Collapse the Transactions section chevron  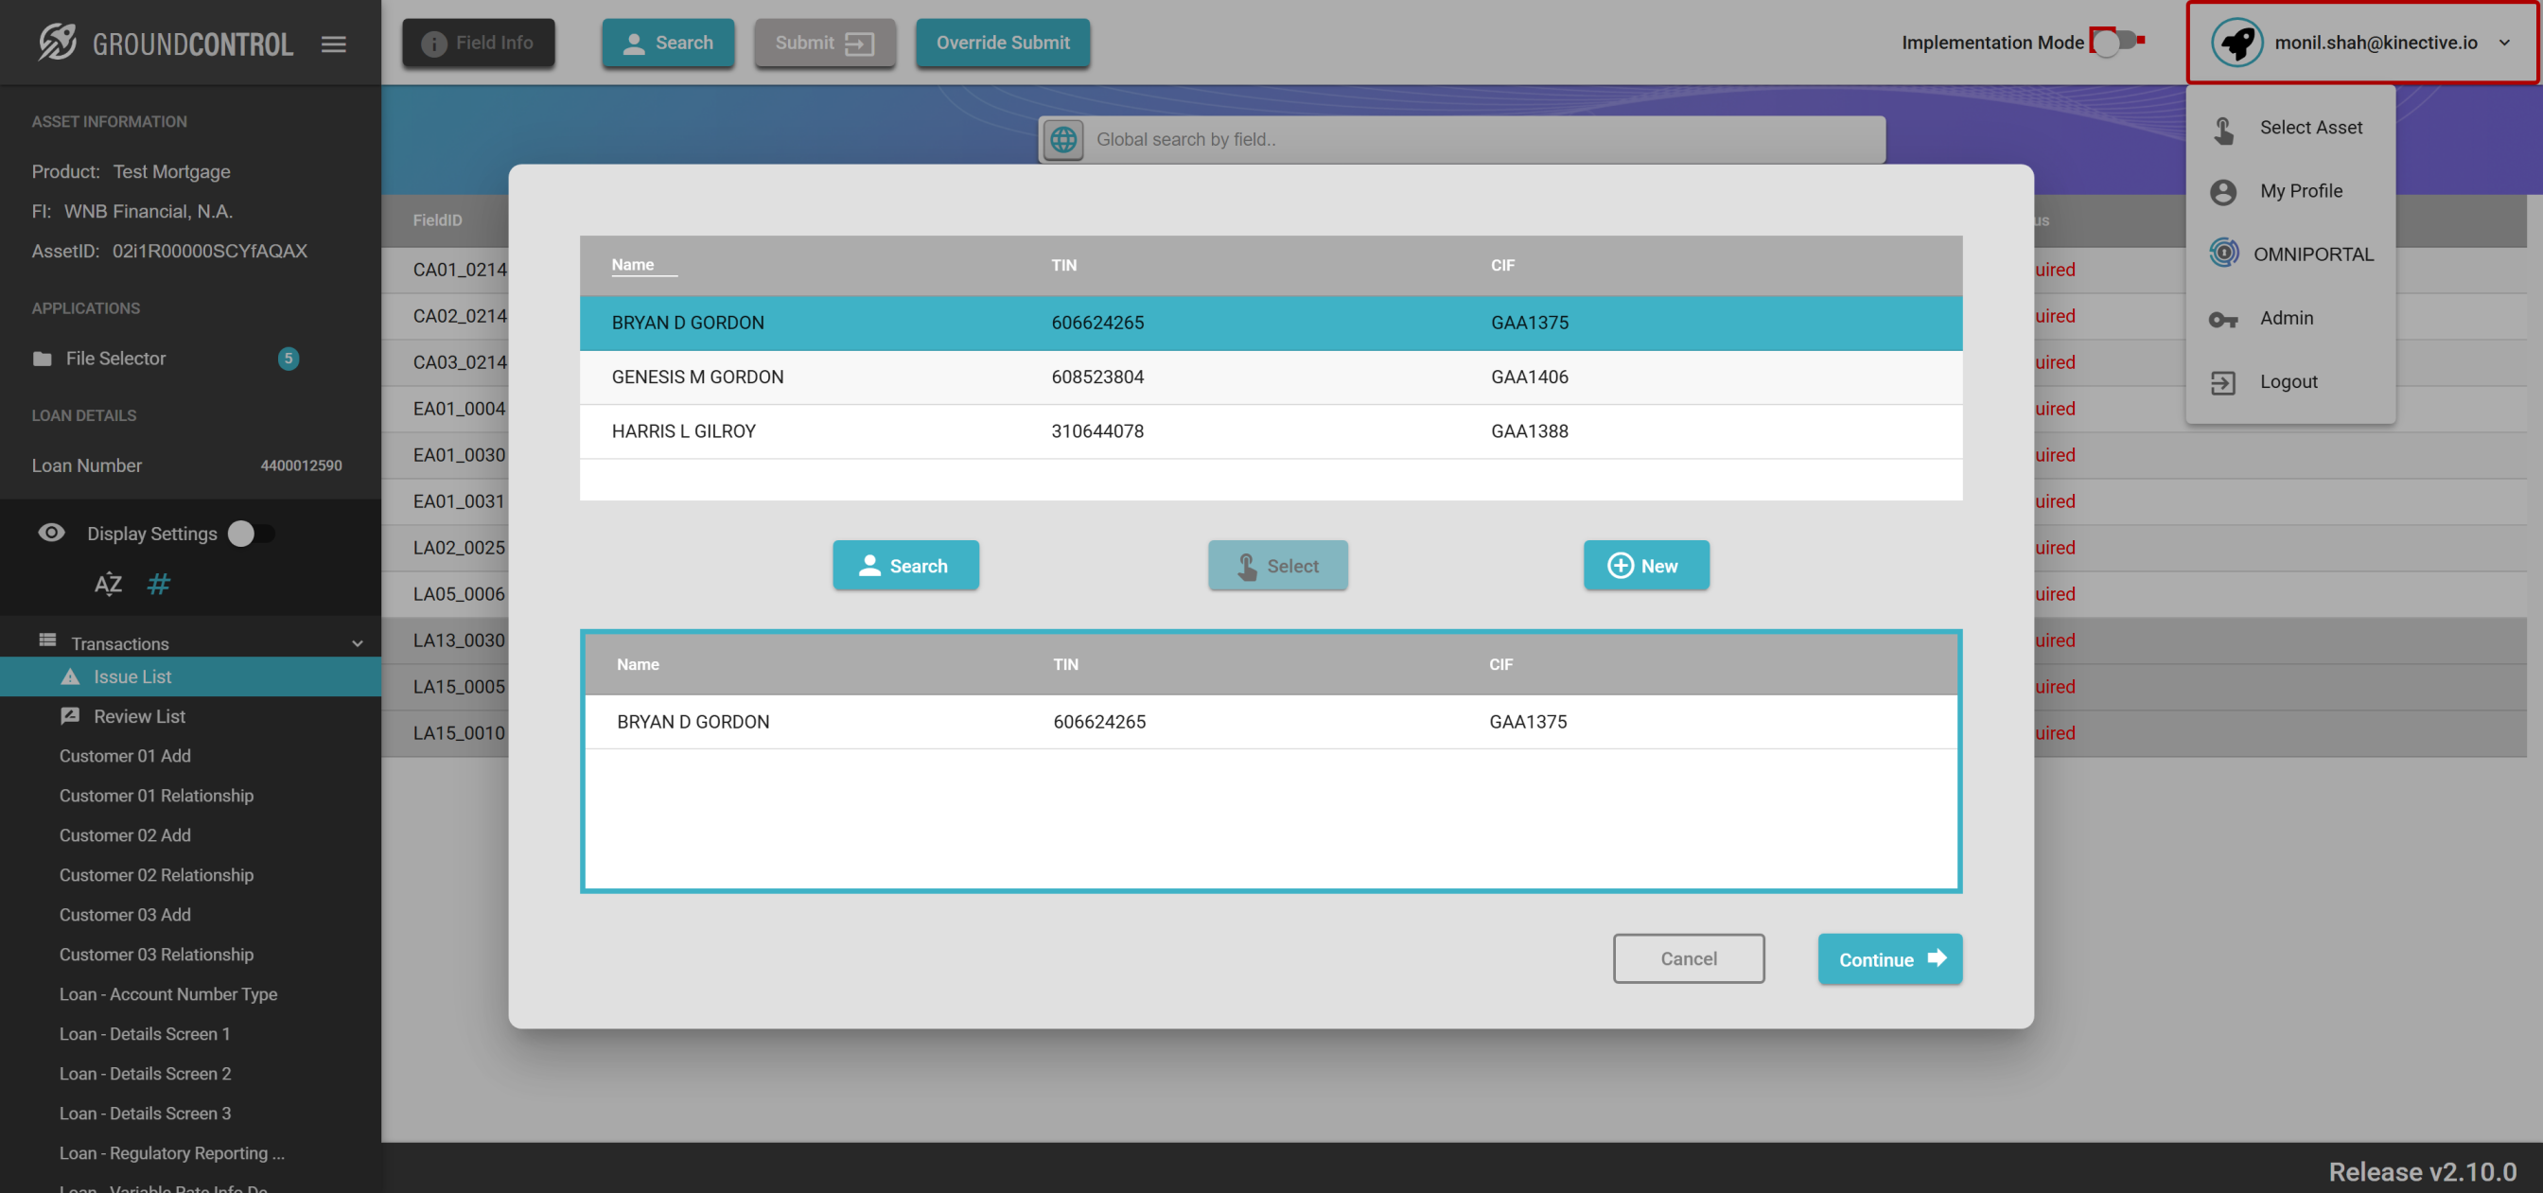[358, 644]
